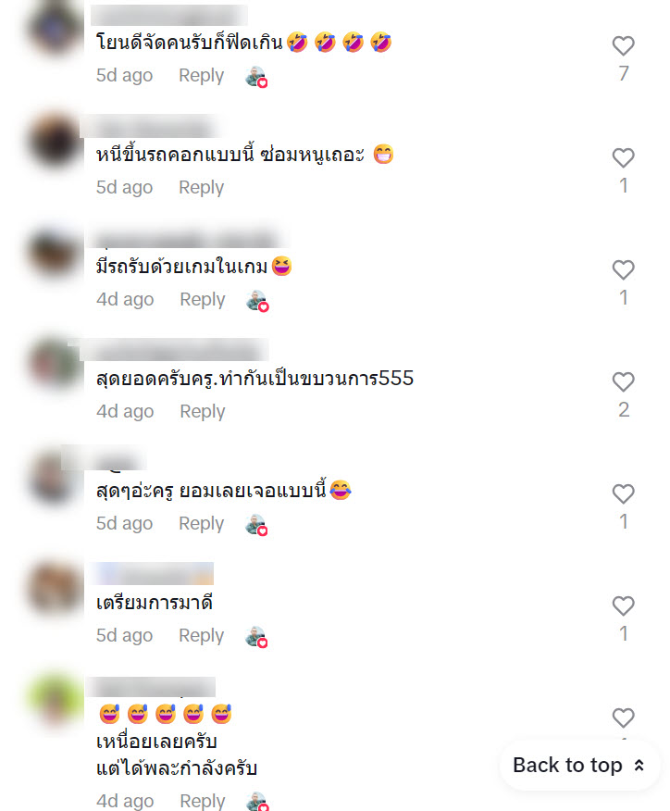Screen dimensions: 670x811
Task: Reply to the ยอมเลยเจอแบบนี้ comment
Action: click(x=201, y=523)
